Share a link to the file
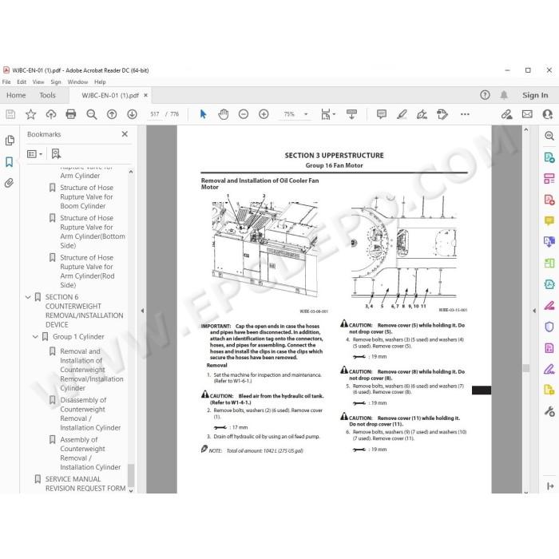The width and height of the screenshot is (559, 559). coord(506,114)
